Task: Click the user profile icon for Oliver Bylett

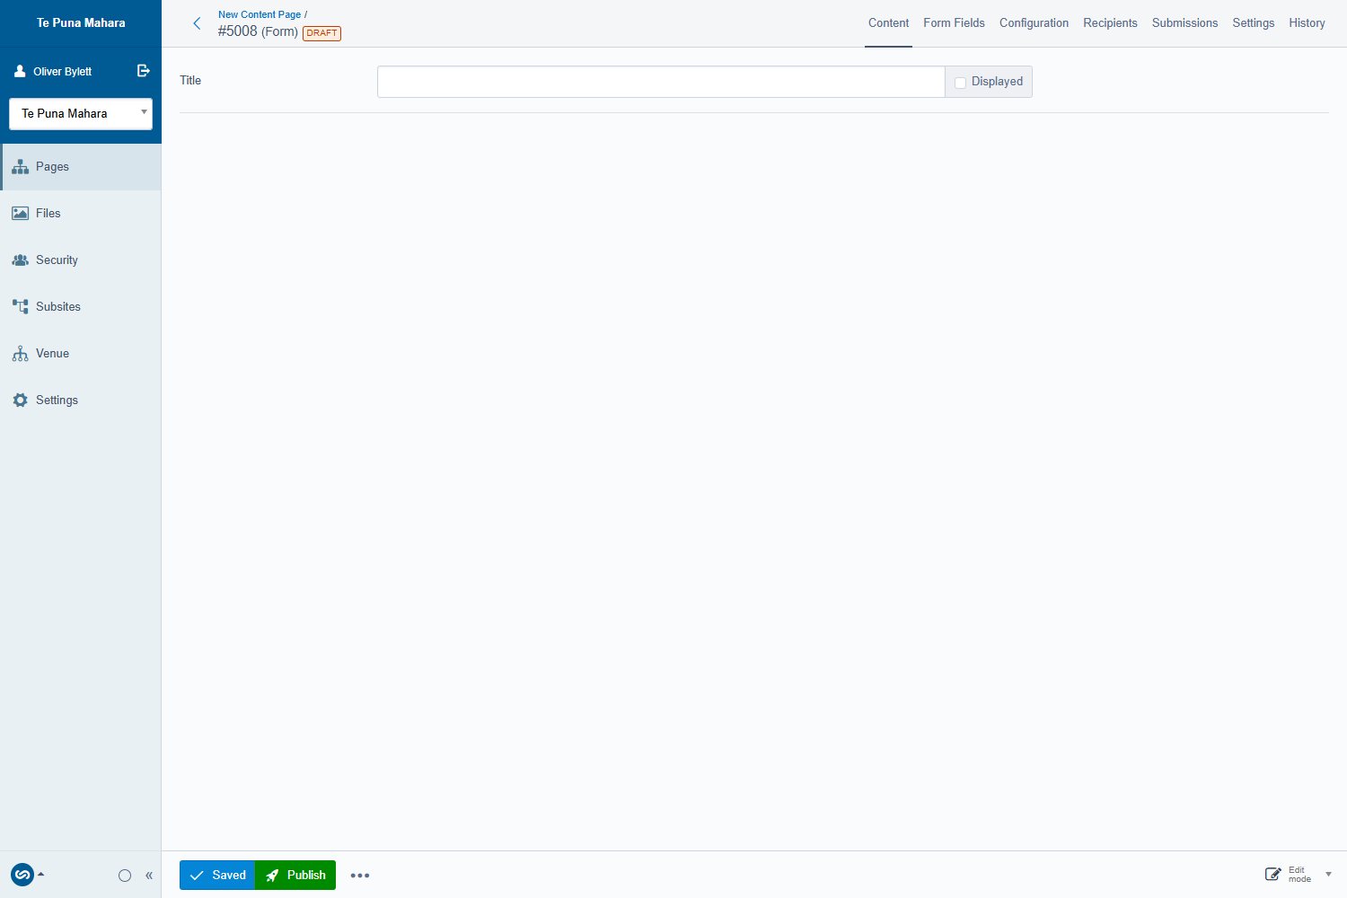Action: pyautogui.click(x=20, y=71)
